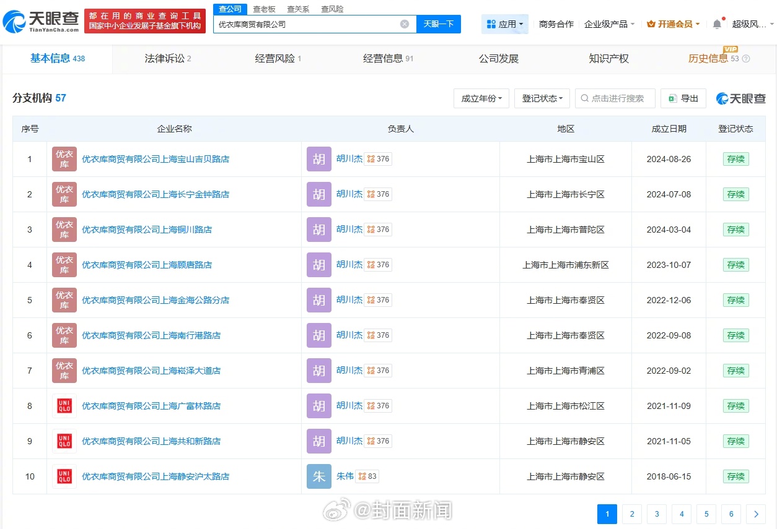This screenshot has width=777, height=529.
Task: Click the 朱 avatar icon in row 10
Action: click(319, 476)
